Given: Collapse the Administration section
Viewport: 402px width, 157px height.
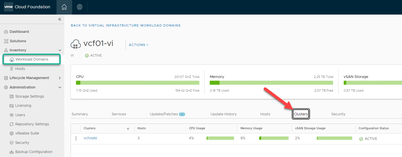Looking at the screenshot, I should click(60, 87).
